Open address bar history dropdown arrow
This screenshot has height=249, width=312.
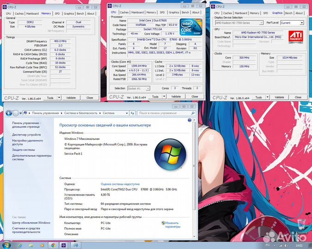point(127,113)
